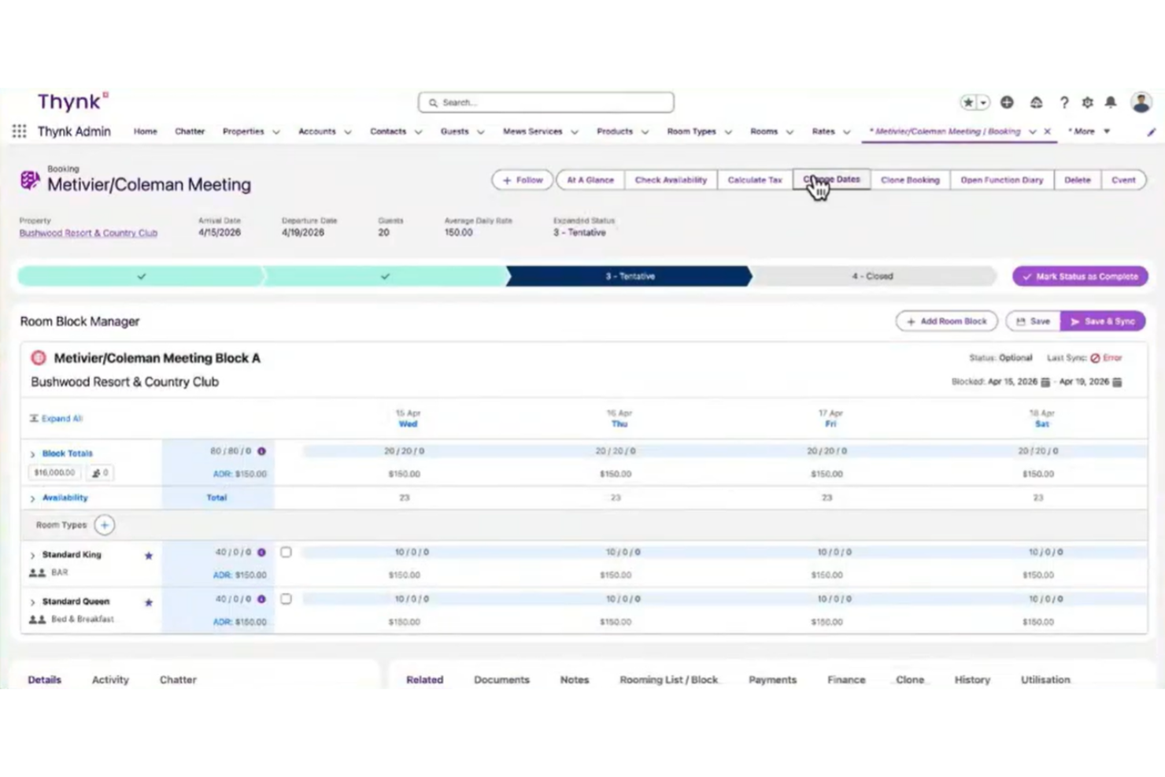Click the Trailhead guidance icon
The height and width of the screenshot is (777, 1165).
click(x=1036, y=102)
